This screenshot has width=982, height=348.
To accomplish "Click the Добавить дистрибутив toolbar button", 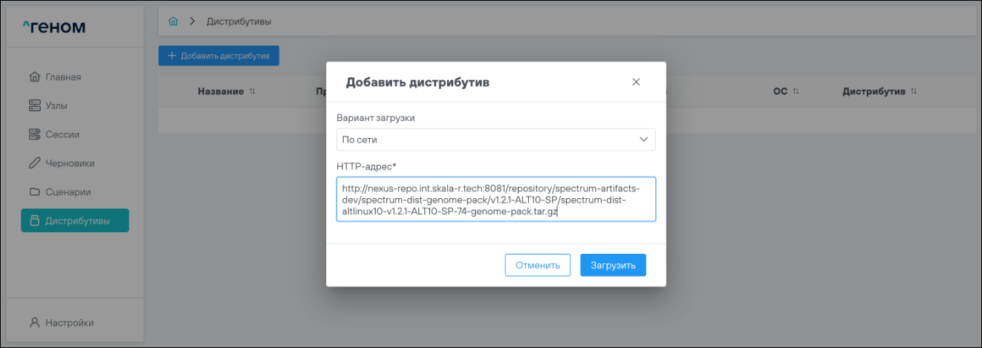I will [x=218, y=56].
